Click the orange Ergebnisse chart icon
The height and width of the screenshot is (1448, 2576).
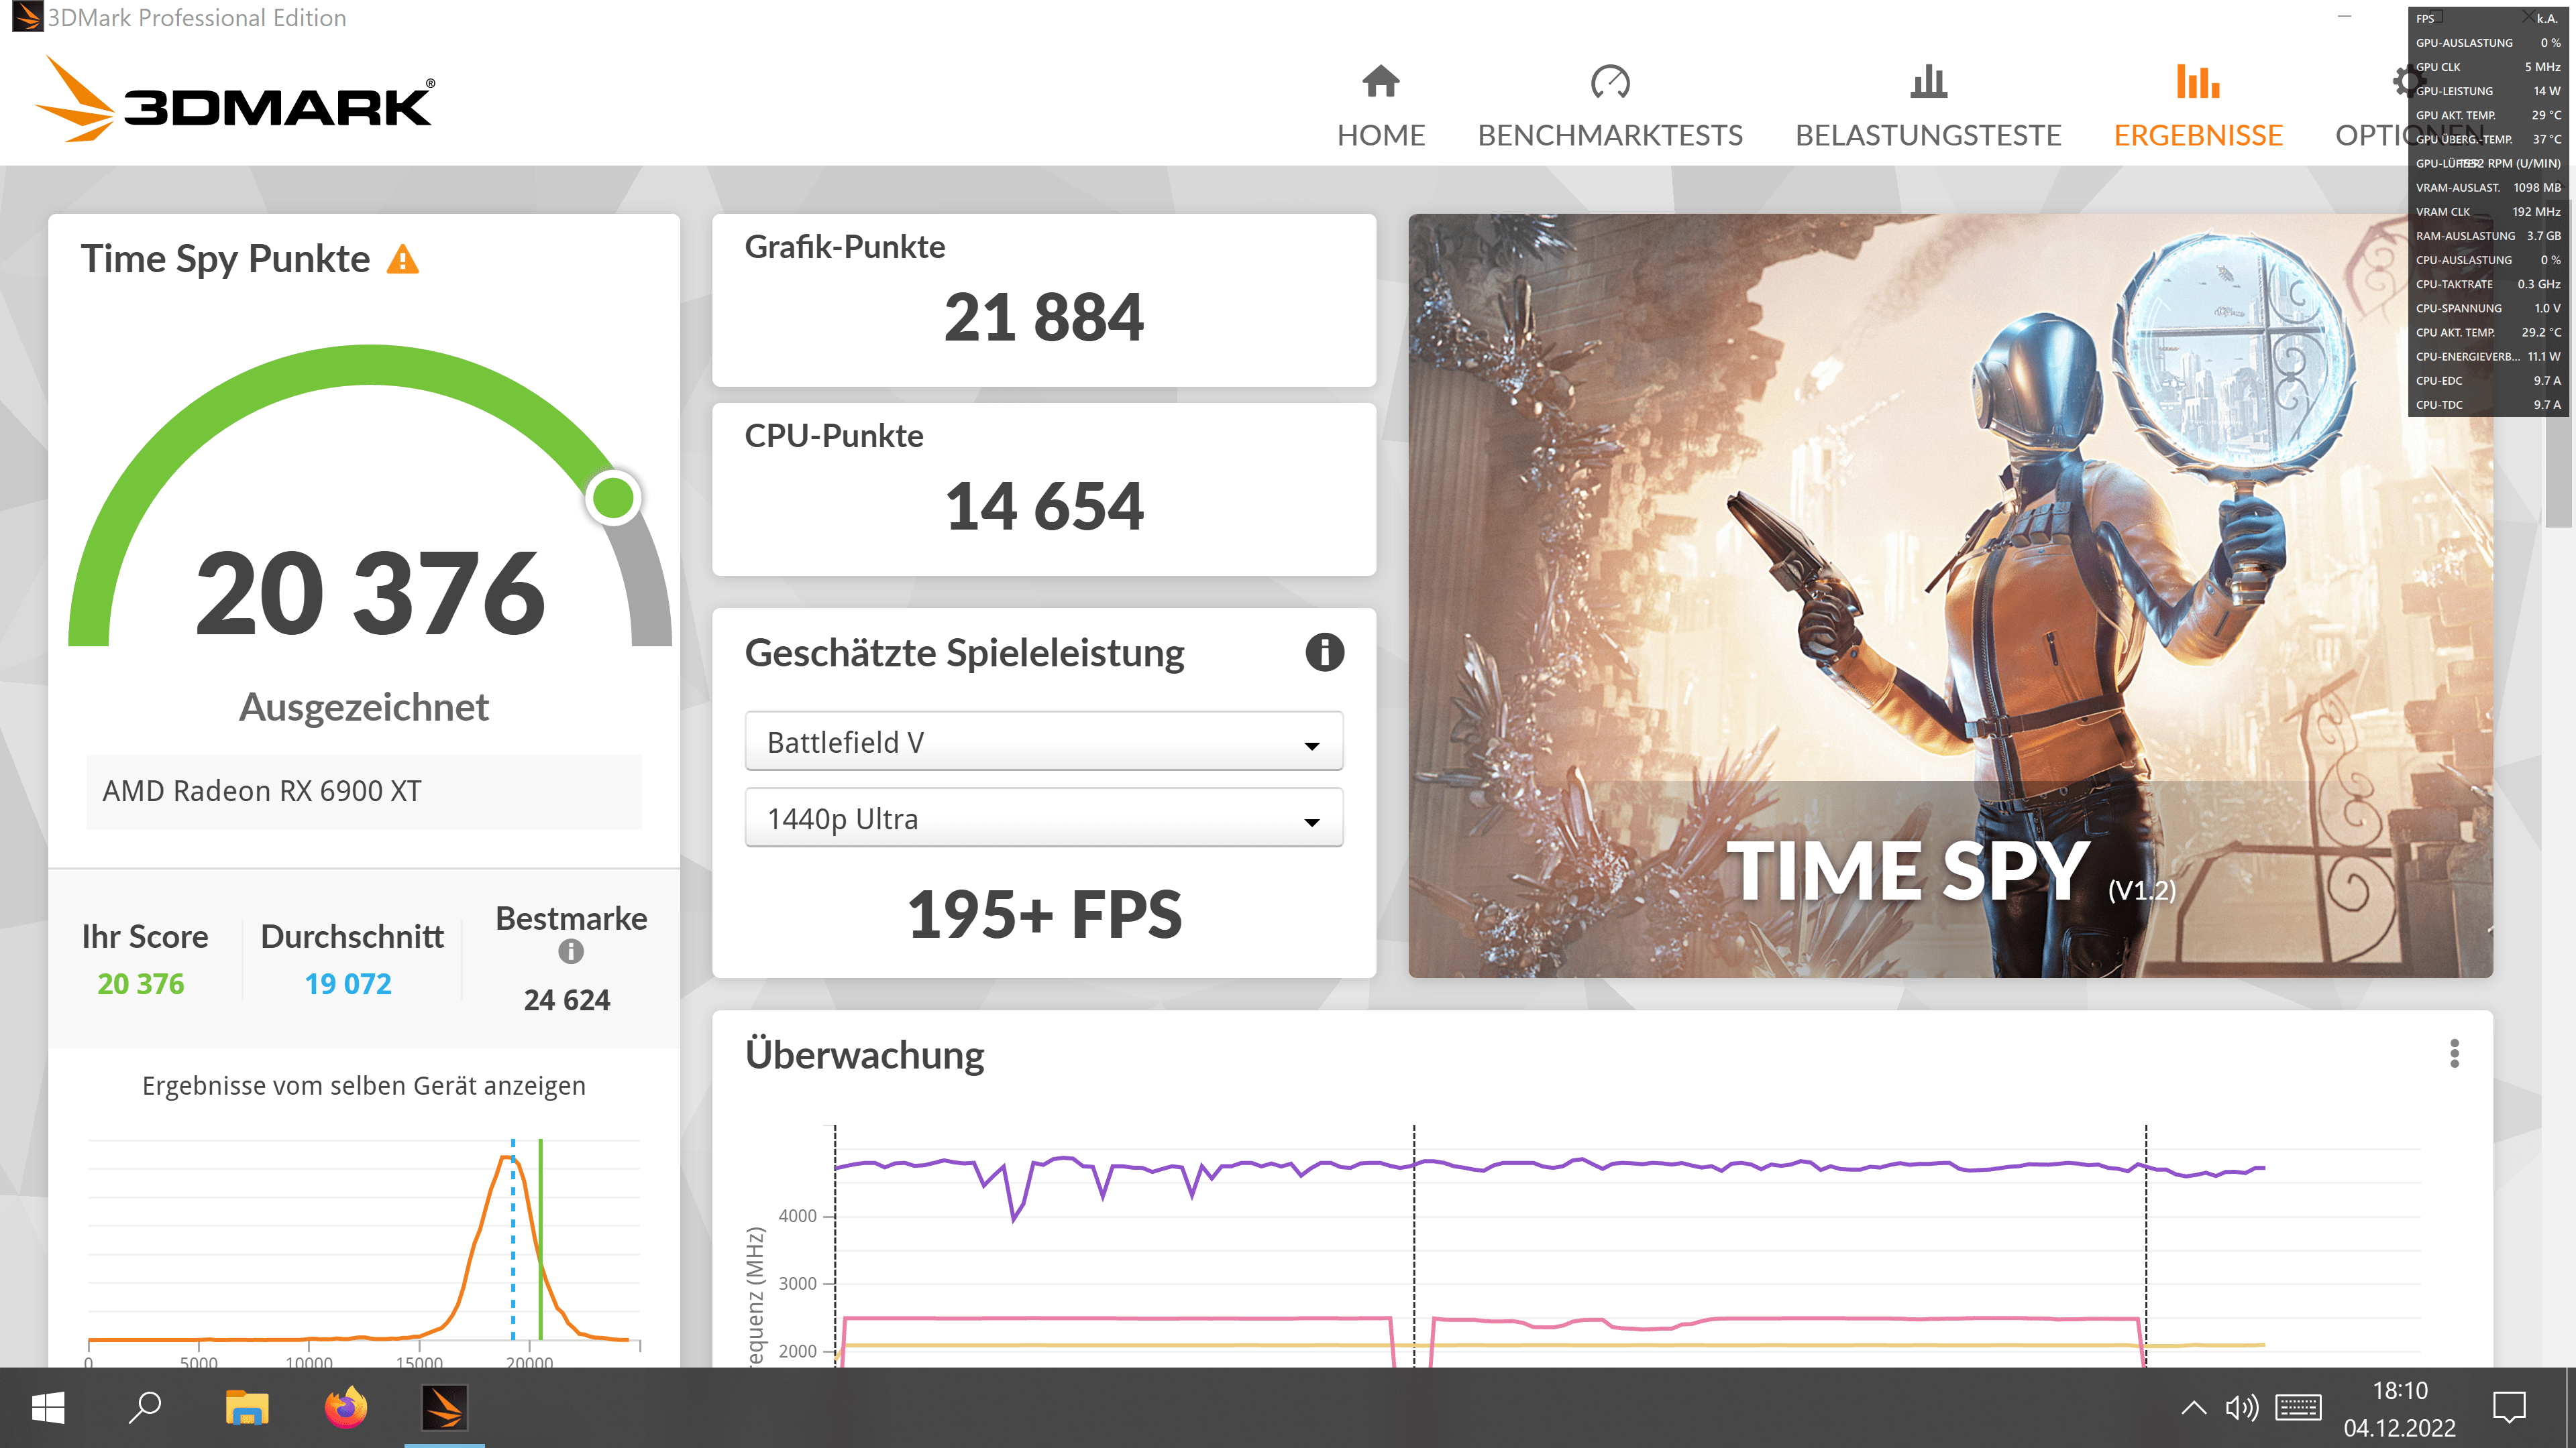tap(2198, 81)
